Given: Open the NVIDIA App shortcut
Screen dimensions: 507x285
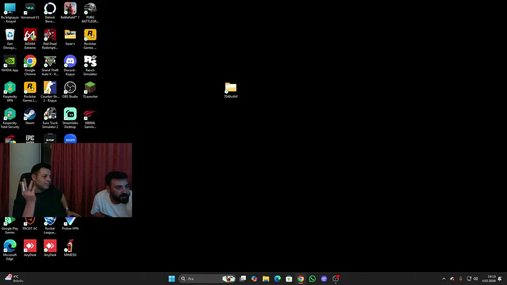Looking at the screenshot, I should point(10,64).
